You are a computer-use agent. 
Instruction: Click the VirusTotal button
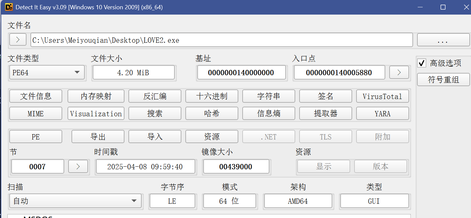[382, 96]
